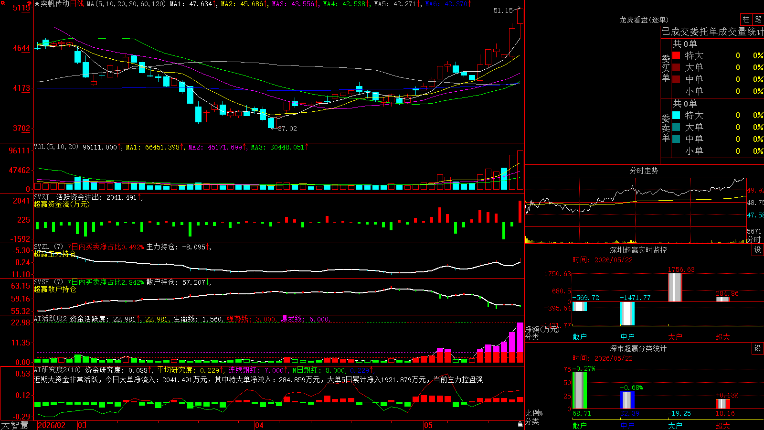
Task: Switch 龙虎看盘 to 笔 tick view
Action: point(758,19)
